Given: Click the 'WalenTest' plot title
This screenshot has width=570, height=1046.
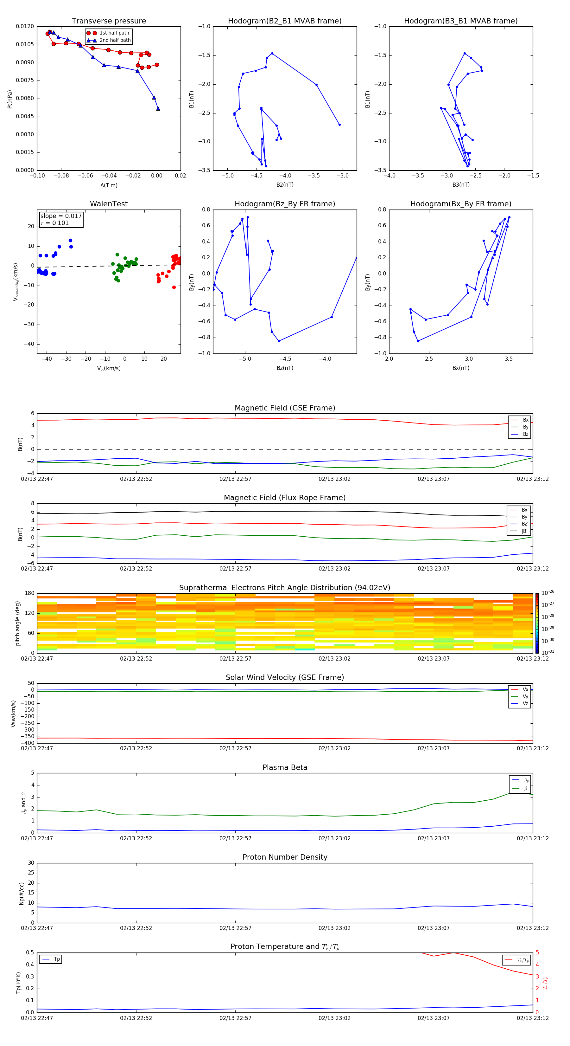Looking at the screenshot, I should click(109, 204).
